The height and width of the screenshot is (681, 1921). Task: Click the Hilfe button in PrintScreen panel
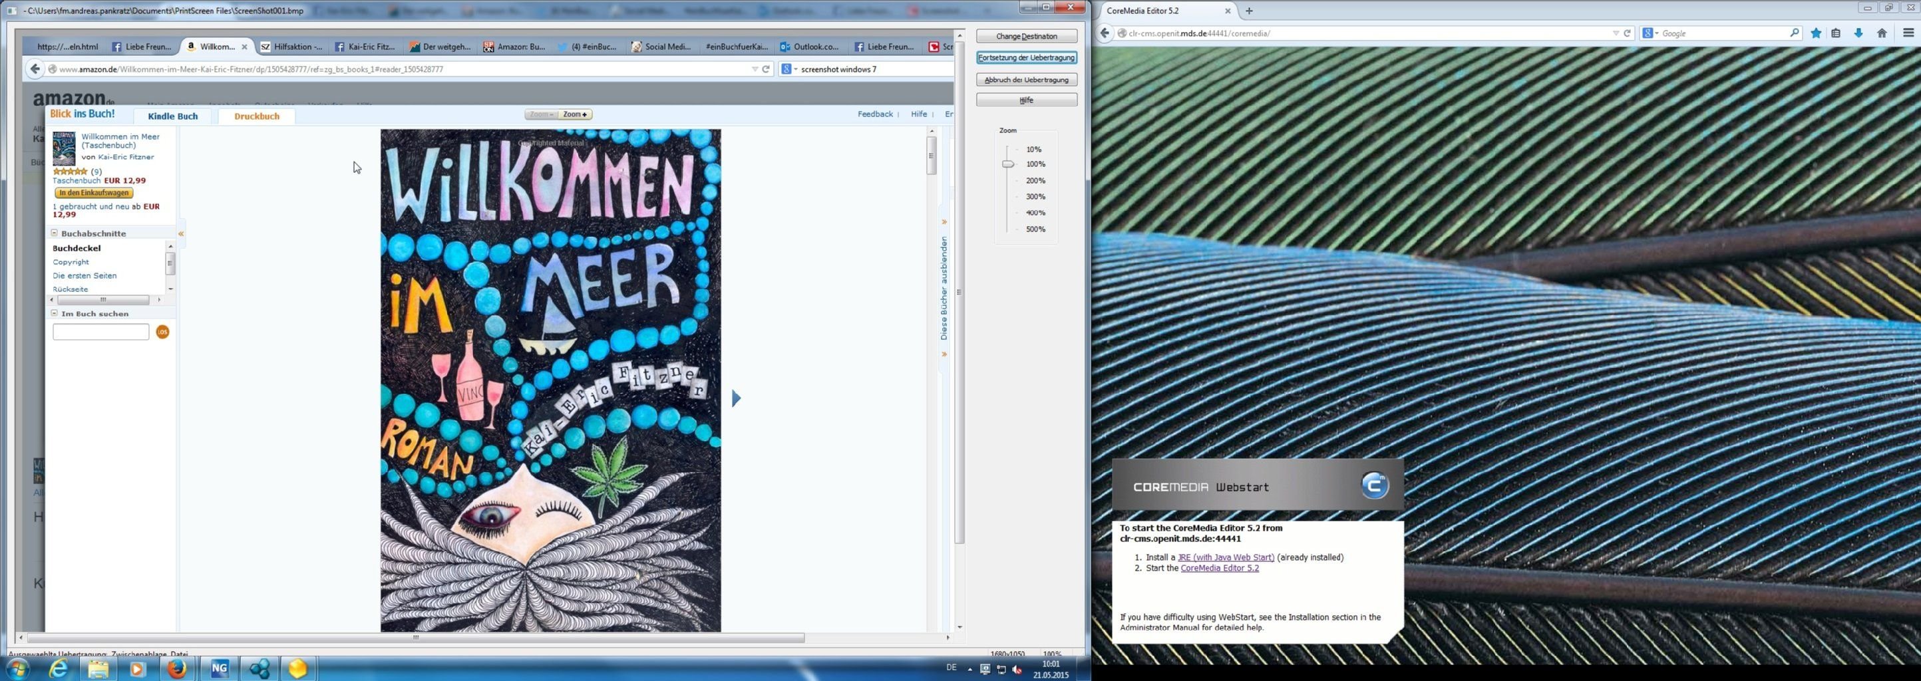click(1026, 100)
